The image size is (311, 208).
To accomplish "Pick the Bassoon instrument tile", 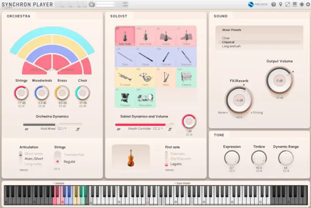I will (x=186, y=57).
